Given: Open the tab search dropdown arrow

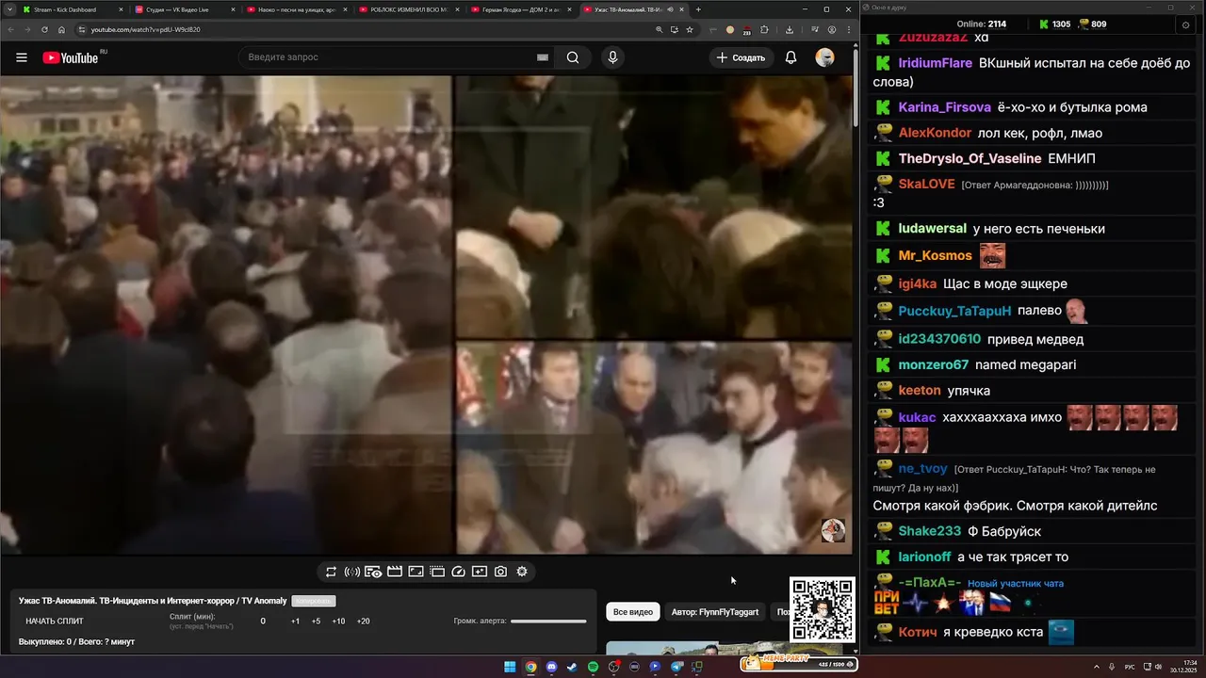Looking at the screenshot, I should pyautogui.click(x=9, y=9).
